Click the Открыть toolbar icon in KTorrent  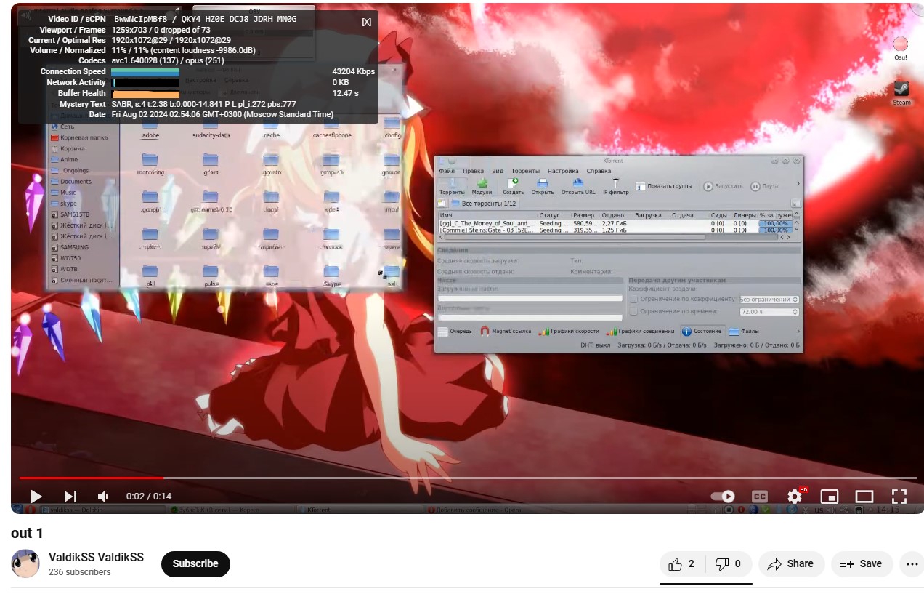(x=543, y=187)
